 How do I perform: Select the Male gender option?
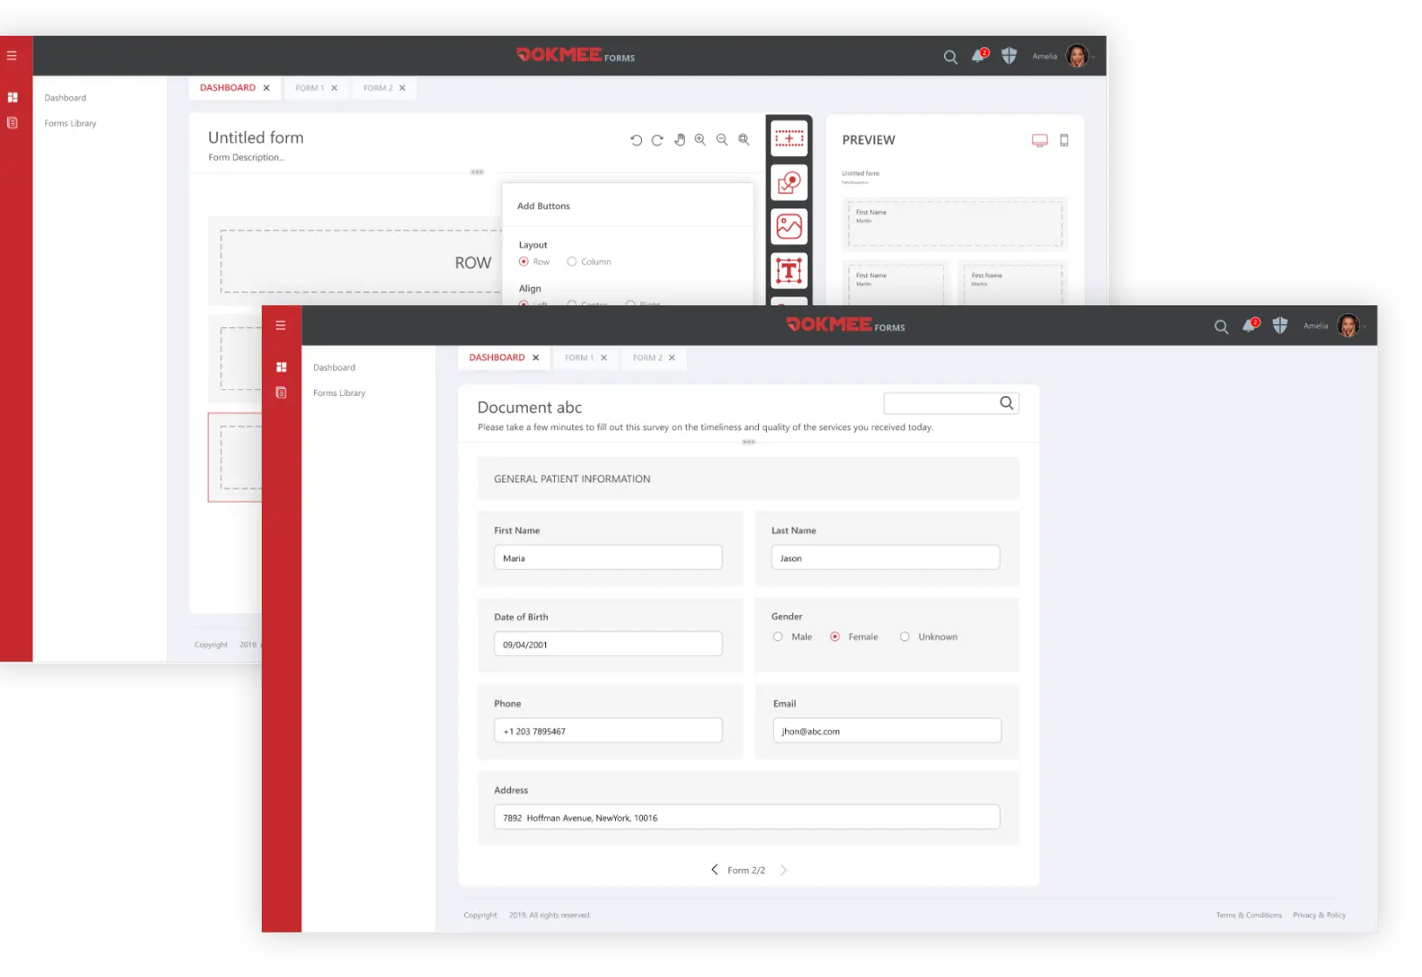click(x=777, y=637)
